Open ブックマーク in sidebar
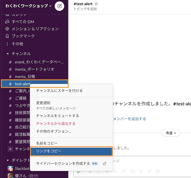Image resolution: width=191 pixels, height=178 pixels. (23, 36)
